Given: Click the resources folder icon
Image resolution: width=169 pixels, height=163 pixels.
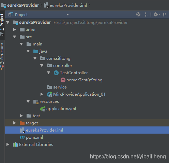Looking at the screenshot, I should click(x=36, y=102).
